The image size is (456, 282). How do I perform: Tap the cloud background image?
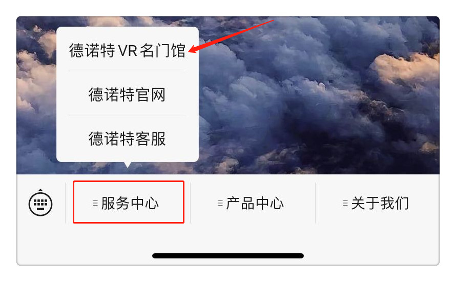[319, 95]
